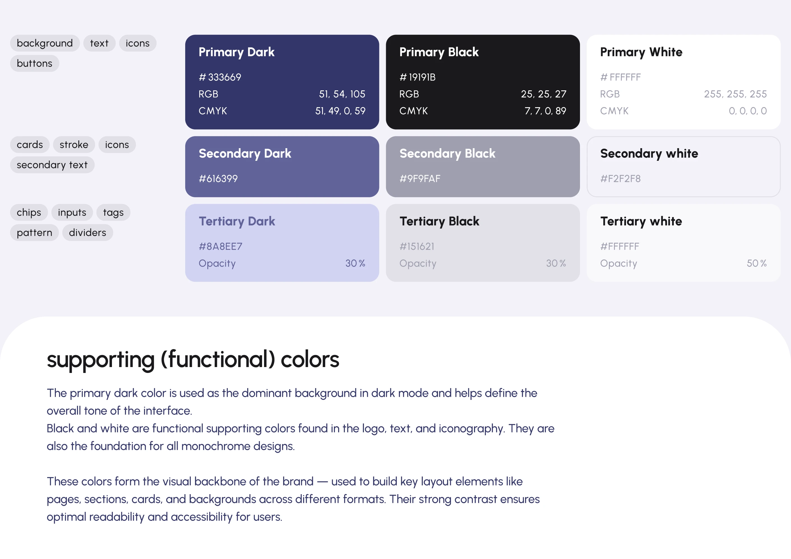Select the "cards" tag chip
The image size is (791, 559).
30,145
